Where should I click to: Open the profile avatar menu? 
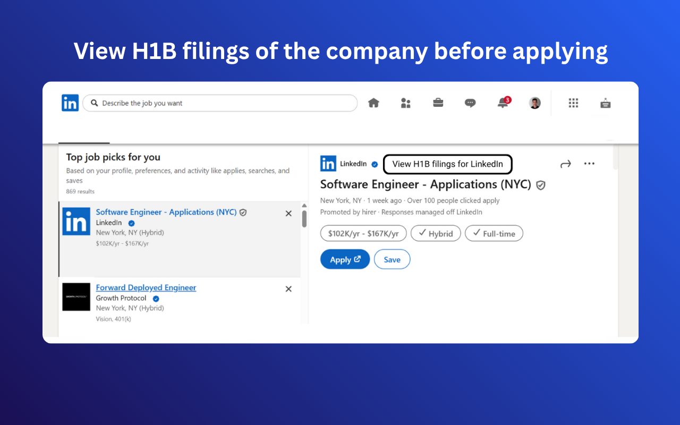pyautogui.click(x=535, y=103)
